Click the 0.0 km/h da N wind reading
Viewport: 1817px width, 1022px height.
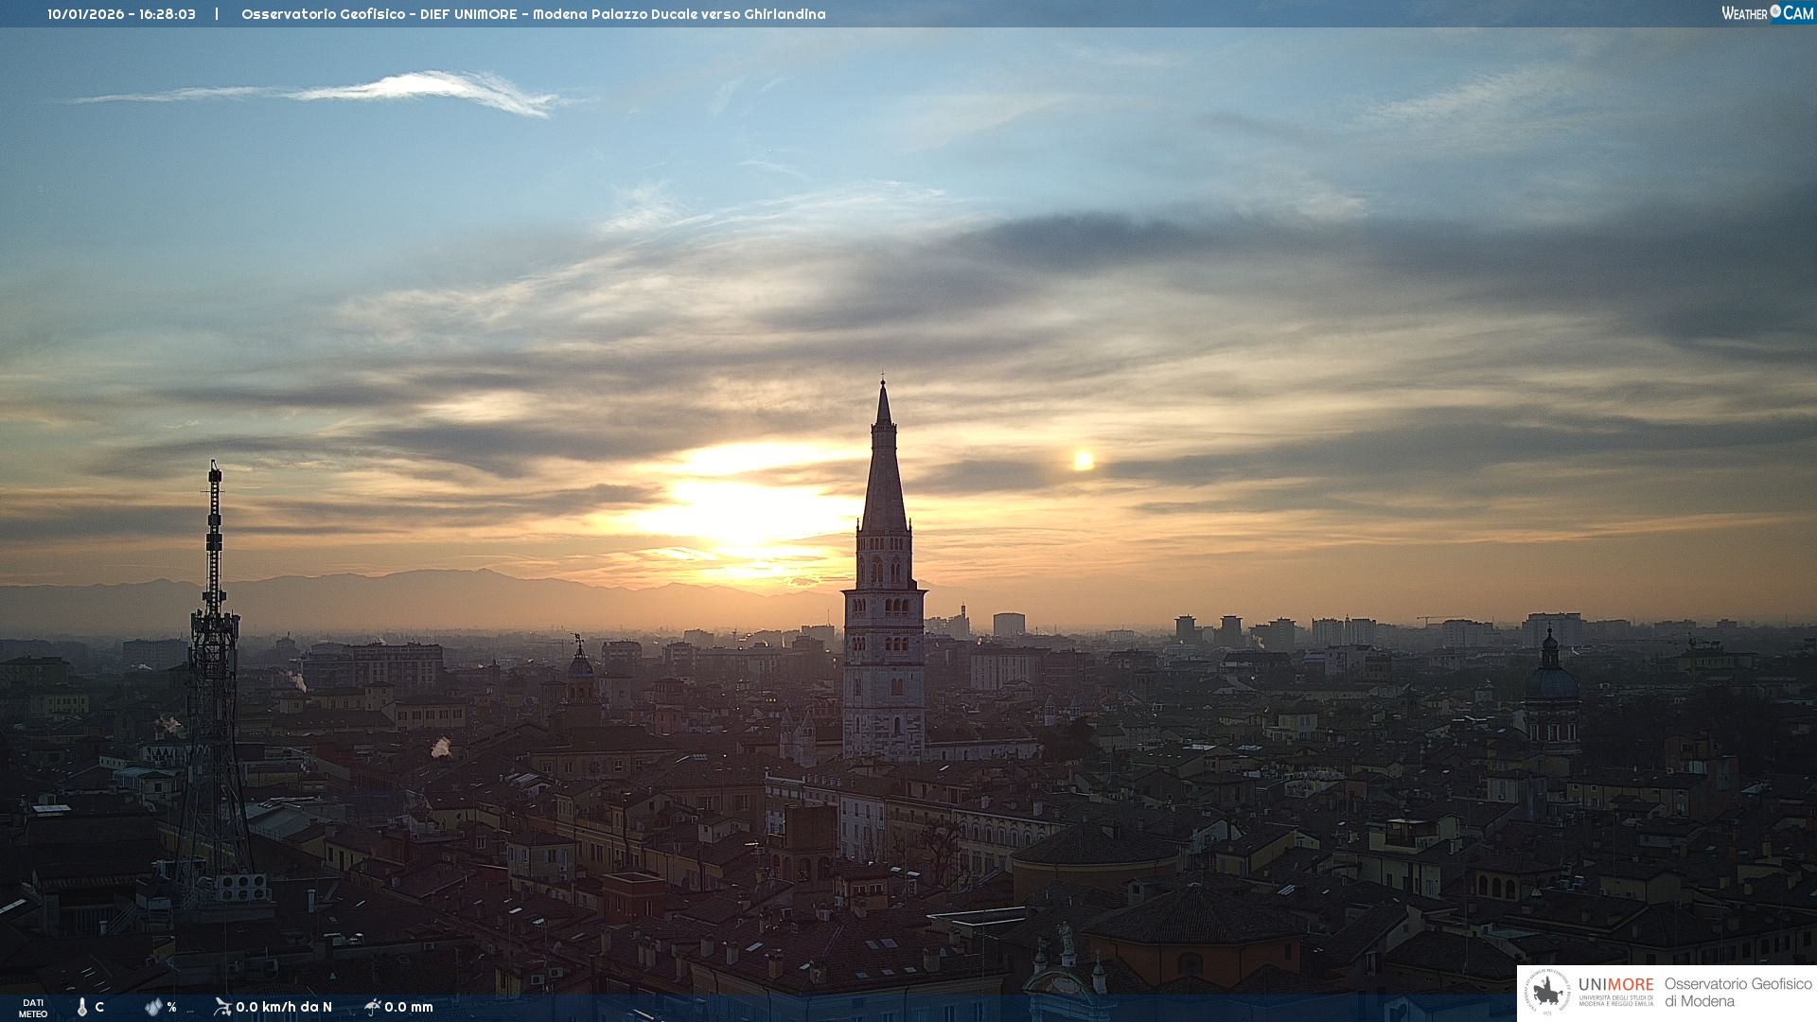pyautogui.click(x=284, y=1007)
